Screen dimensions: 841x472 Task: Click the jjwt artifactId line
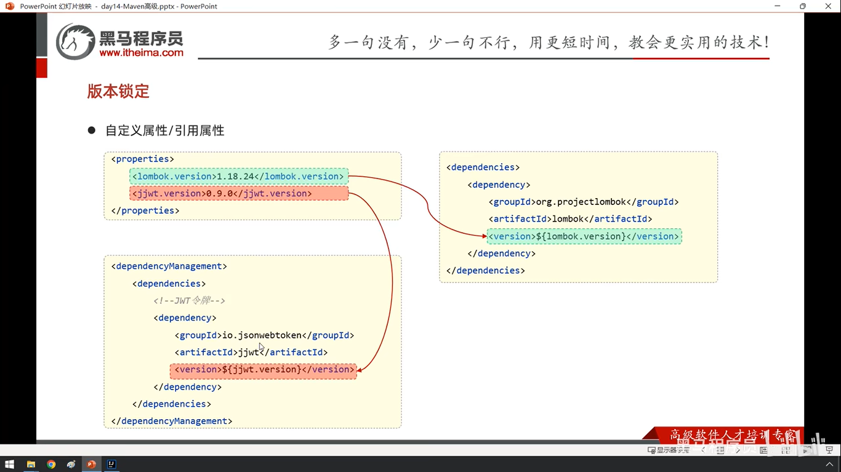[x=251, y=352]
